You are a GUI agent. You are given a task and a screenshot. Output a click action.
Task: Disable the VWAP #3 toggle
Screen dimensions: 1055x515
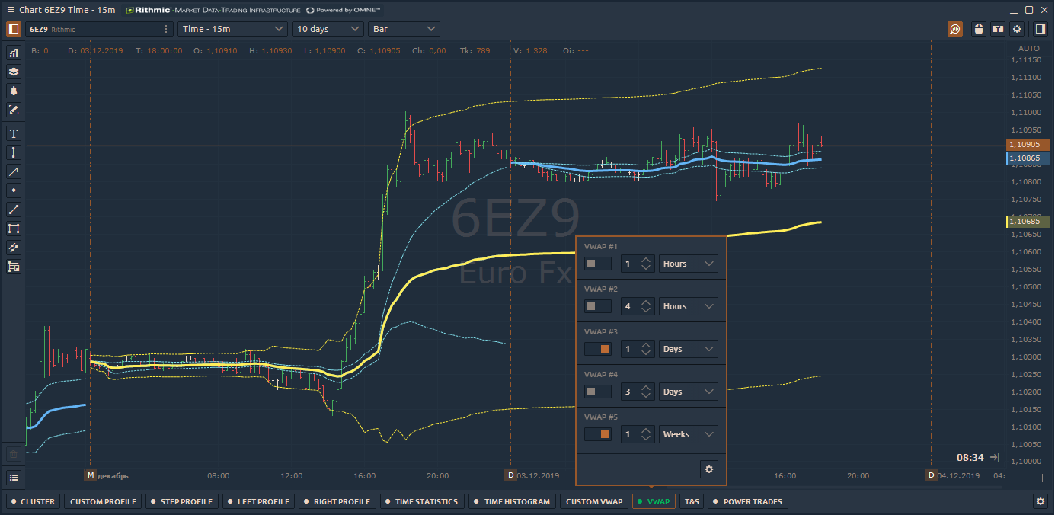tap(597, 349)
